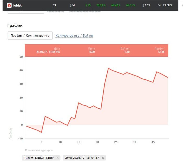
Task: Click the $ 1.27 average value
Action: (x=146, y=5)
